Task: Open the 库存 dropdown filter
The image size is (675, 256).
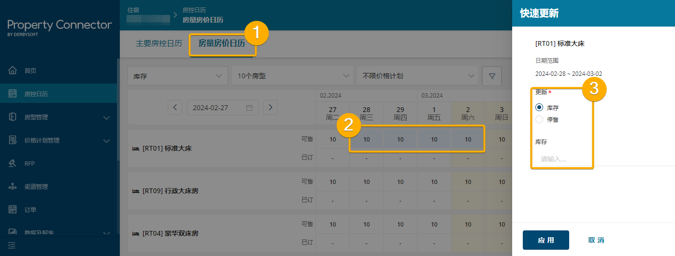Action: click(x=178, y=76)
